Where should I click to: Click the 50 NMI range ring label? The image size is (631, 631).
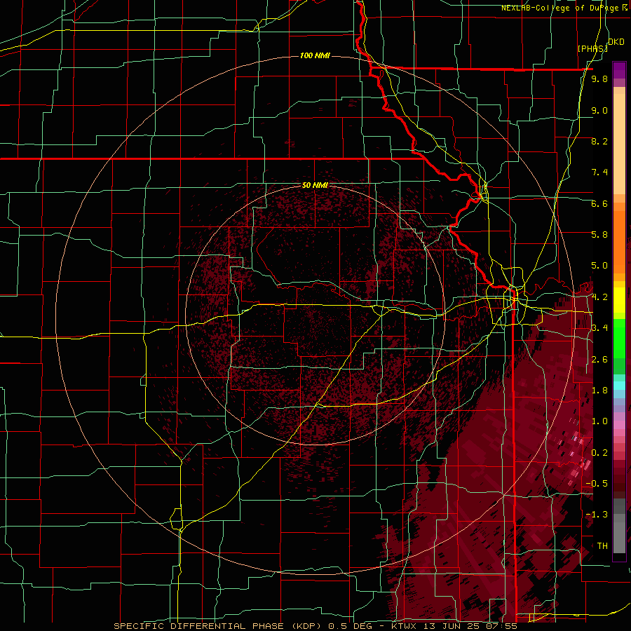click(315, 186)
